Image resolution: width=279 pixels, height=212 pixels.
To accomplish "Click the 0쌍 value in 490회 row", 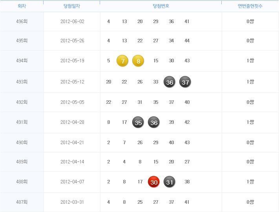I will pos(250,143).
